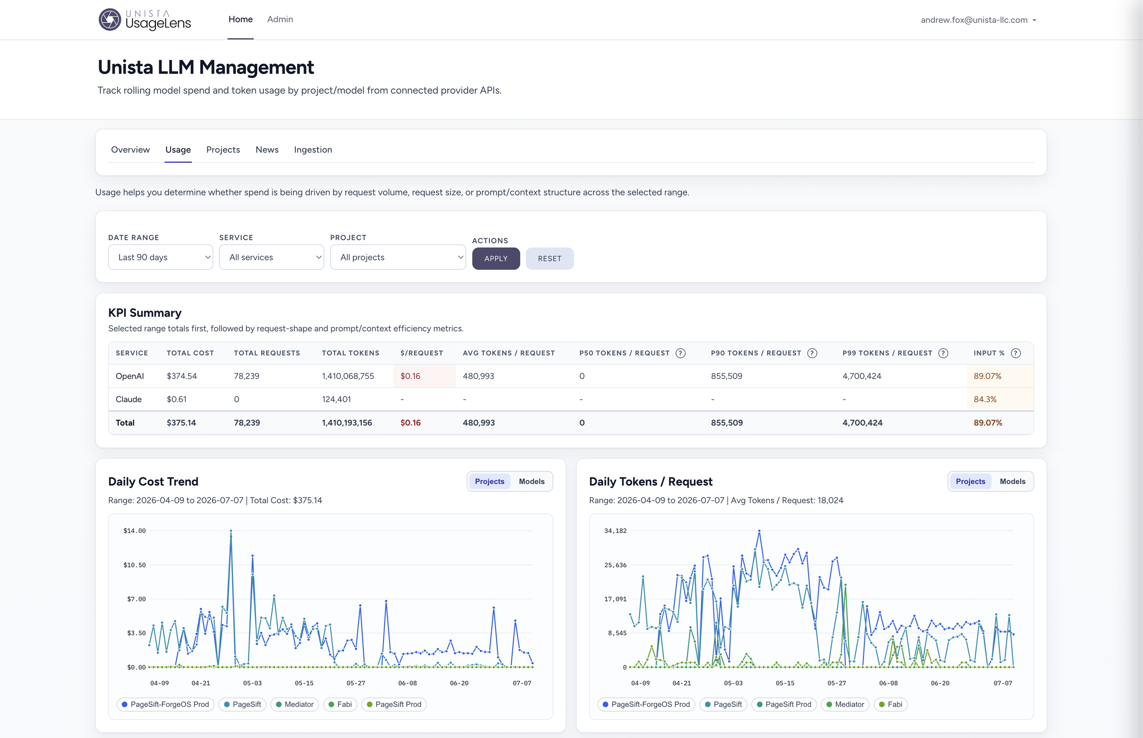Click the Input % help icon
This screenshot has height=738, width=1143.
click(x=1015, y=353)
